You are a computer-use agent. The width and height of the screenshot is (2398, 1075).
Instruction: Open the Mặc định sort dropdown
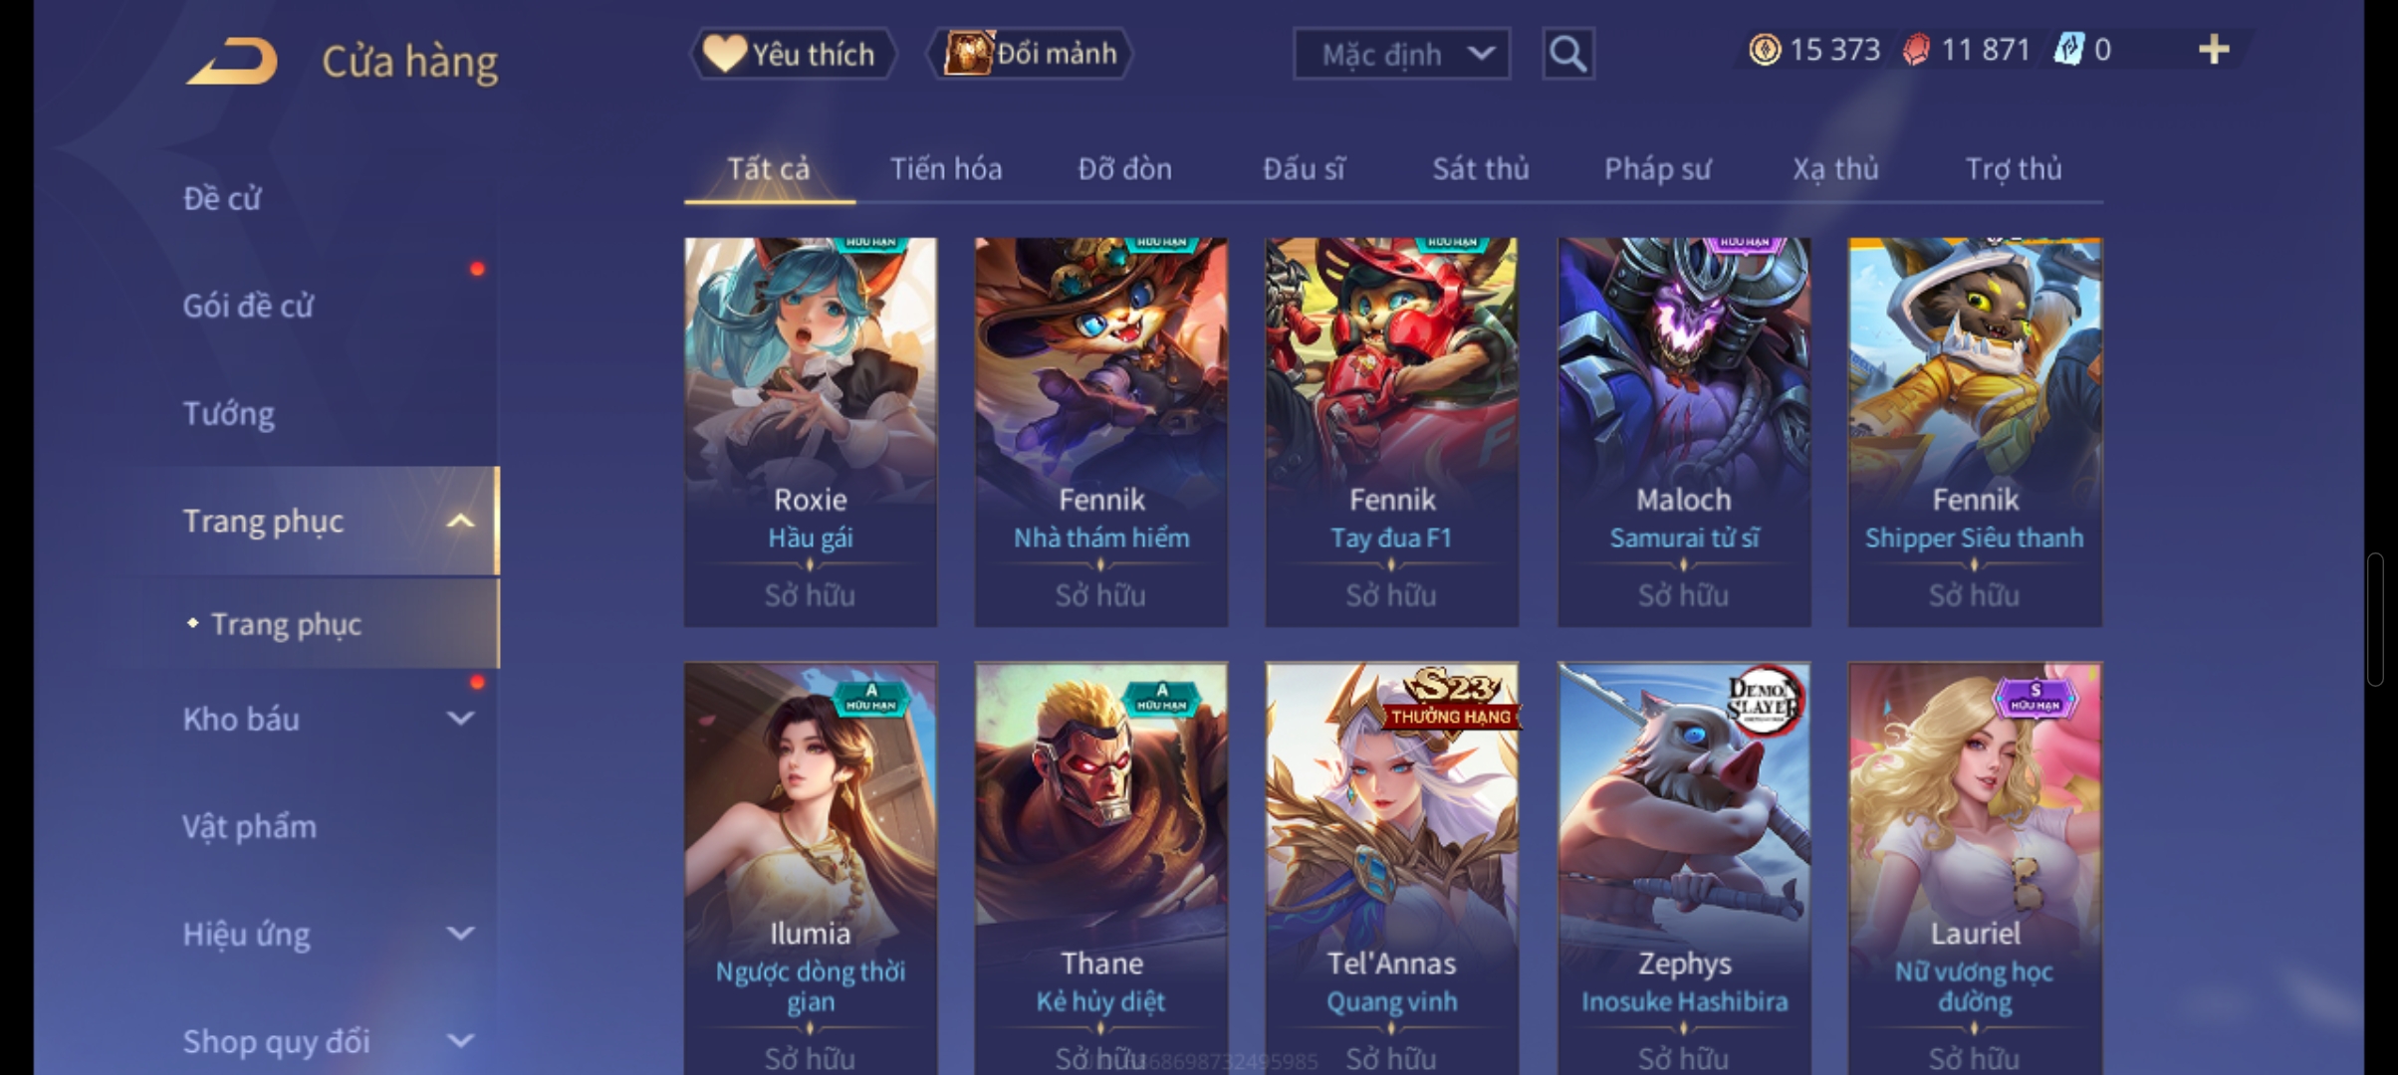point(1401,54)
